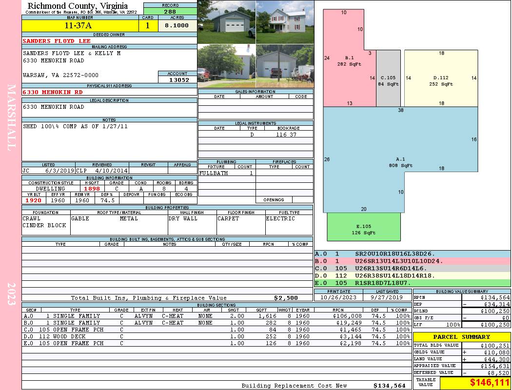
Task: Click the record number 288 box
Action: 170,11
